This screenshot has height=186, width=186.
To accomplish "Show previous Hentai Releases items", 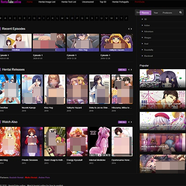I will tap(129, 70).
